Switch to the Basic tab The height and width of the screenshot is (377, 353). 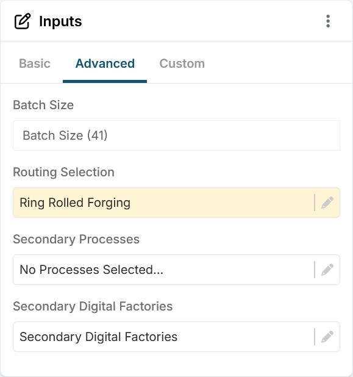tap(35, 63)
